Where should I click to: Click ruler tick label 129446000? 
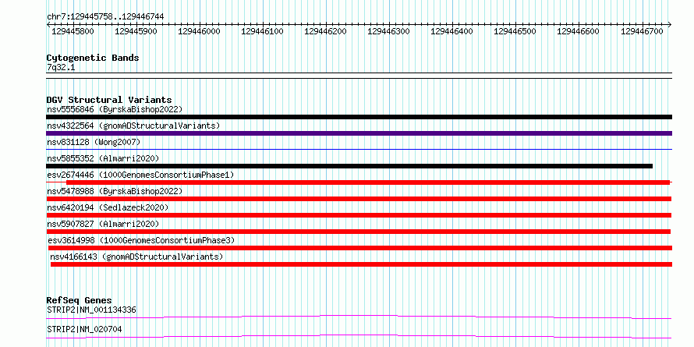click(x=199, y=31)
